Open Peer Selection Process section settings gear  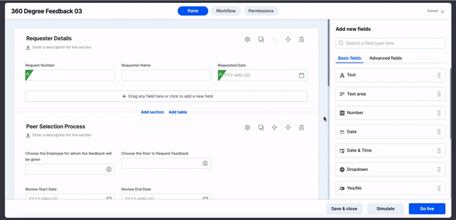click(247, 127)
